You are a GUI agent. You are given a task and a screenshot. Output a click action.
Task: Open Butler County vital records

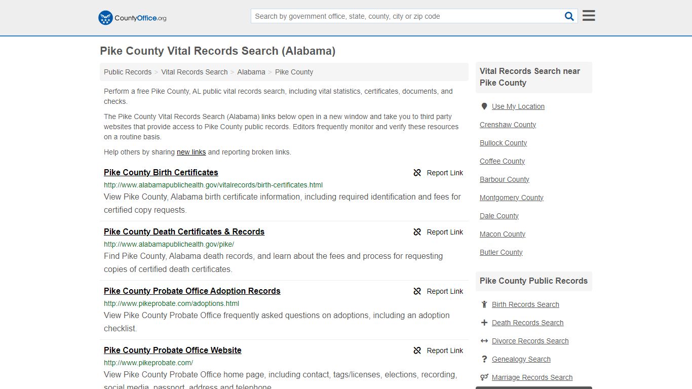501,252
